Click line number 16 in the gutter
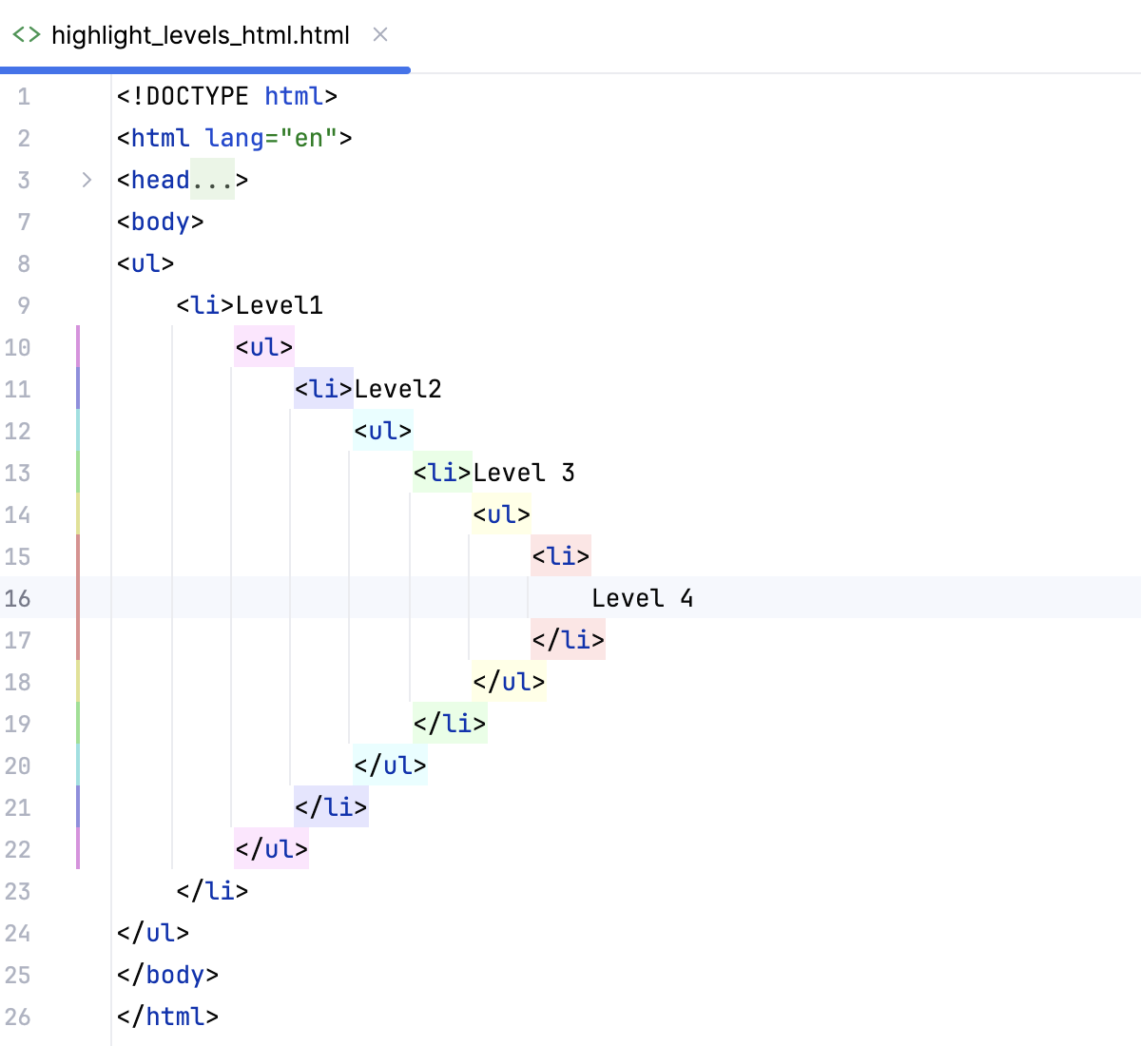 pyautogui.click(x=17, y=598)
